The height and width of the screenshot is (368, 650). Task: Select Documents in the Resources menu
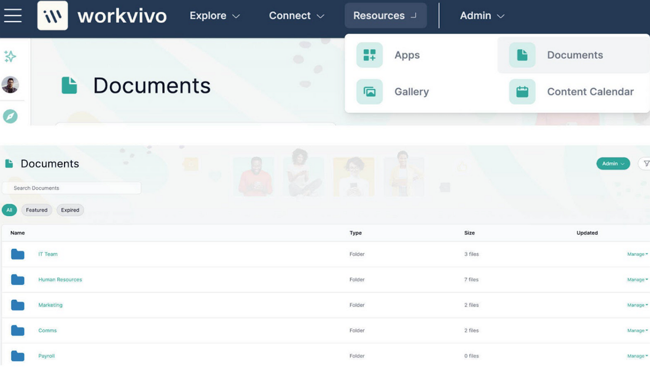tap(573, 55)
